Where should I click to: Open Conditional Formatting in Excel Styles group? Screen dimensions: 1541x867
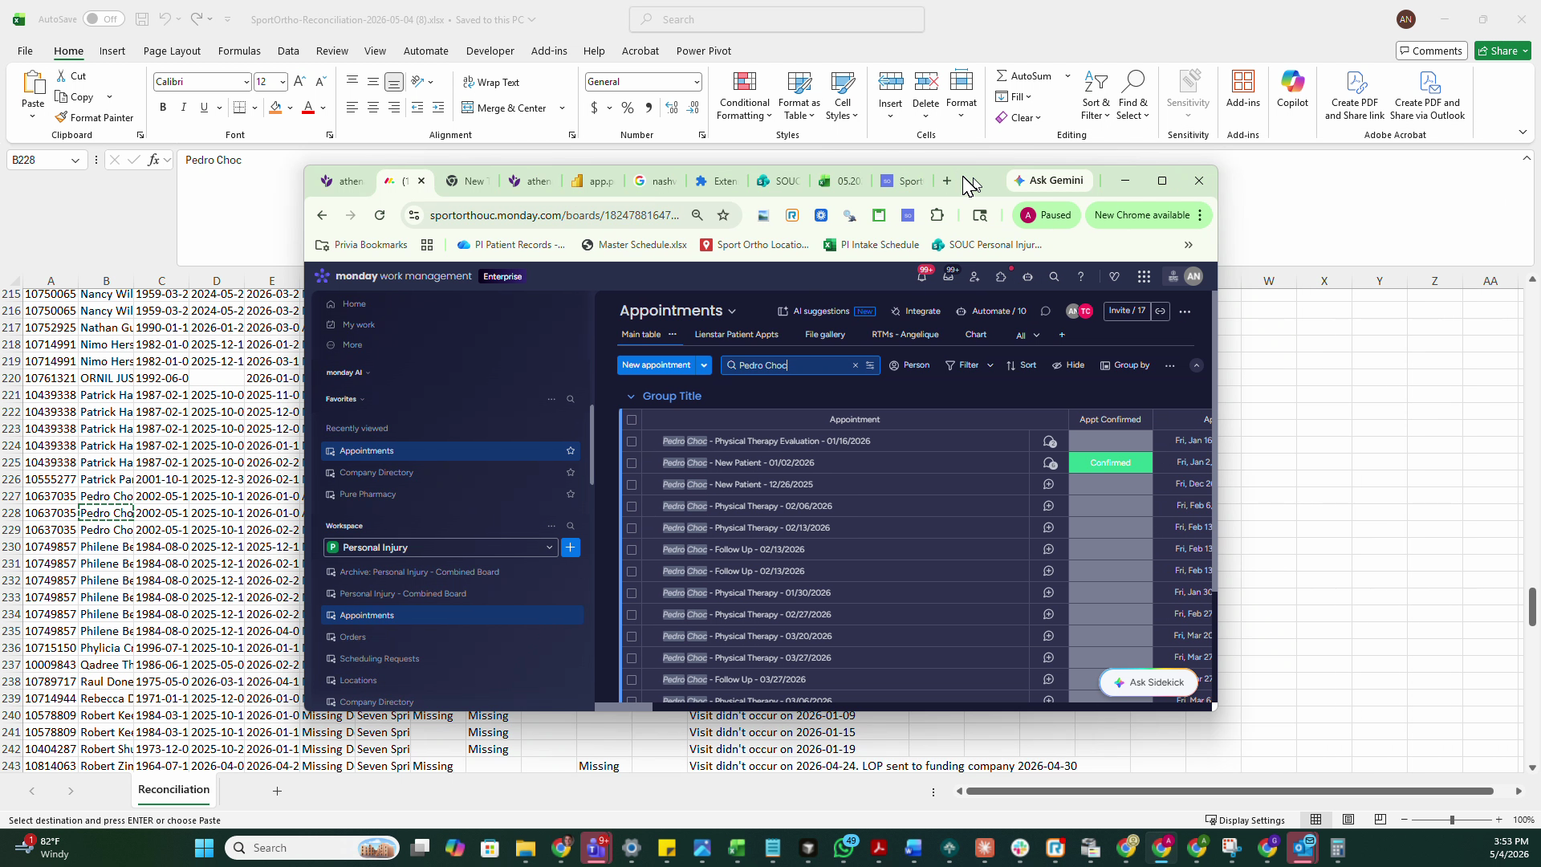pos(744,96)
